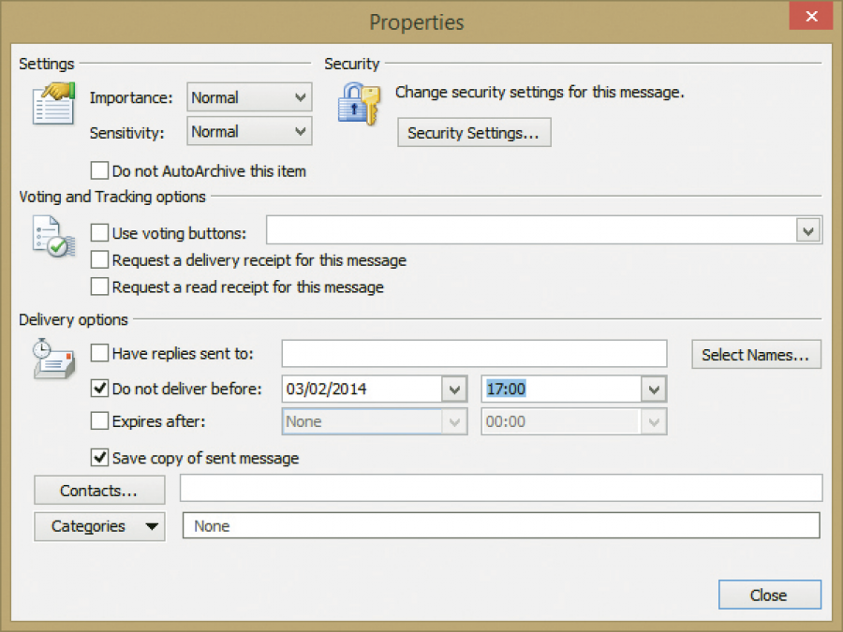Click the Delivery options stopwatch mailbox icon
The height and width of the screenshot is (632, 843).
point(53,359)
